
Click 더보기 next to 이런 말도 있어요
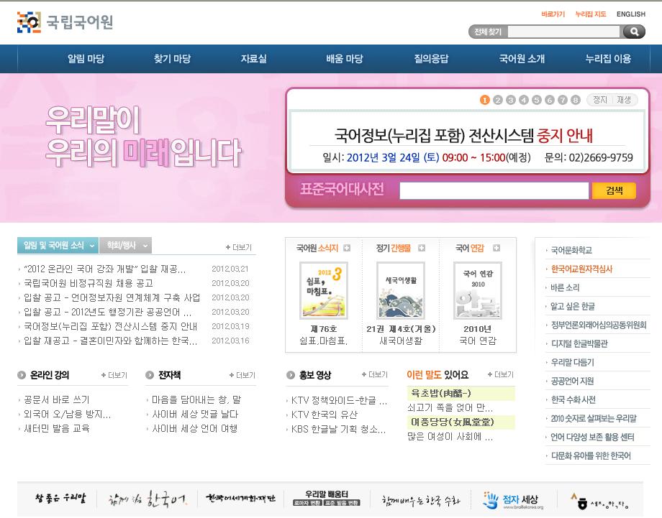501,374
